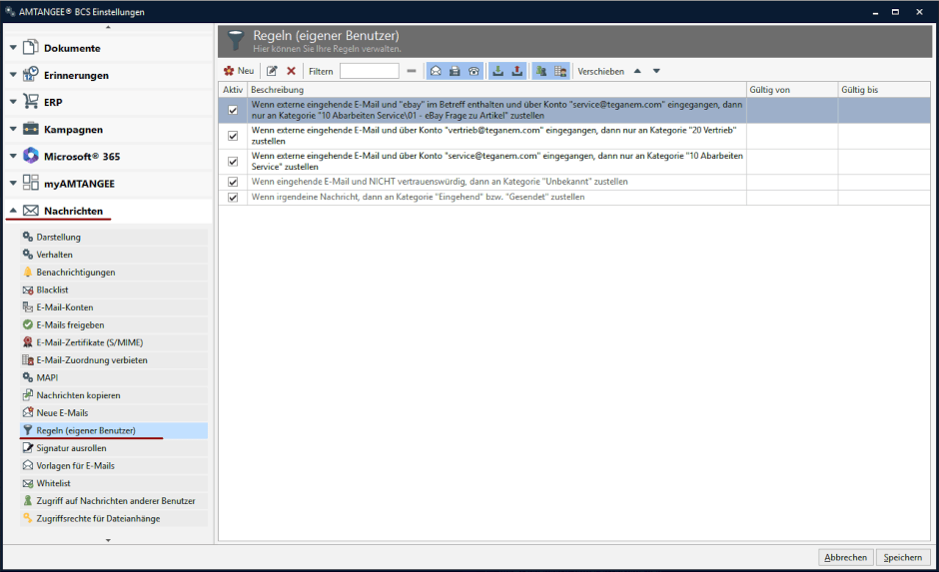This screenshot has height=572, width=939.
Task: Click the red outgoing arrow icon
Action: click(517, 71)
